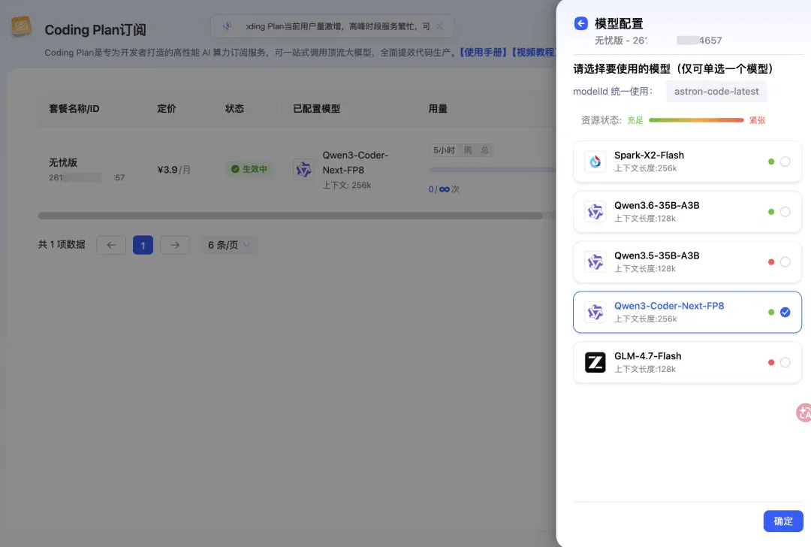Click the green 生效中 status check icon
The image size is (811, 547).
[235, 169]
